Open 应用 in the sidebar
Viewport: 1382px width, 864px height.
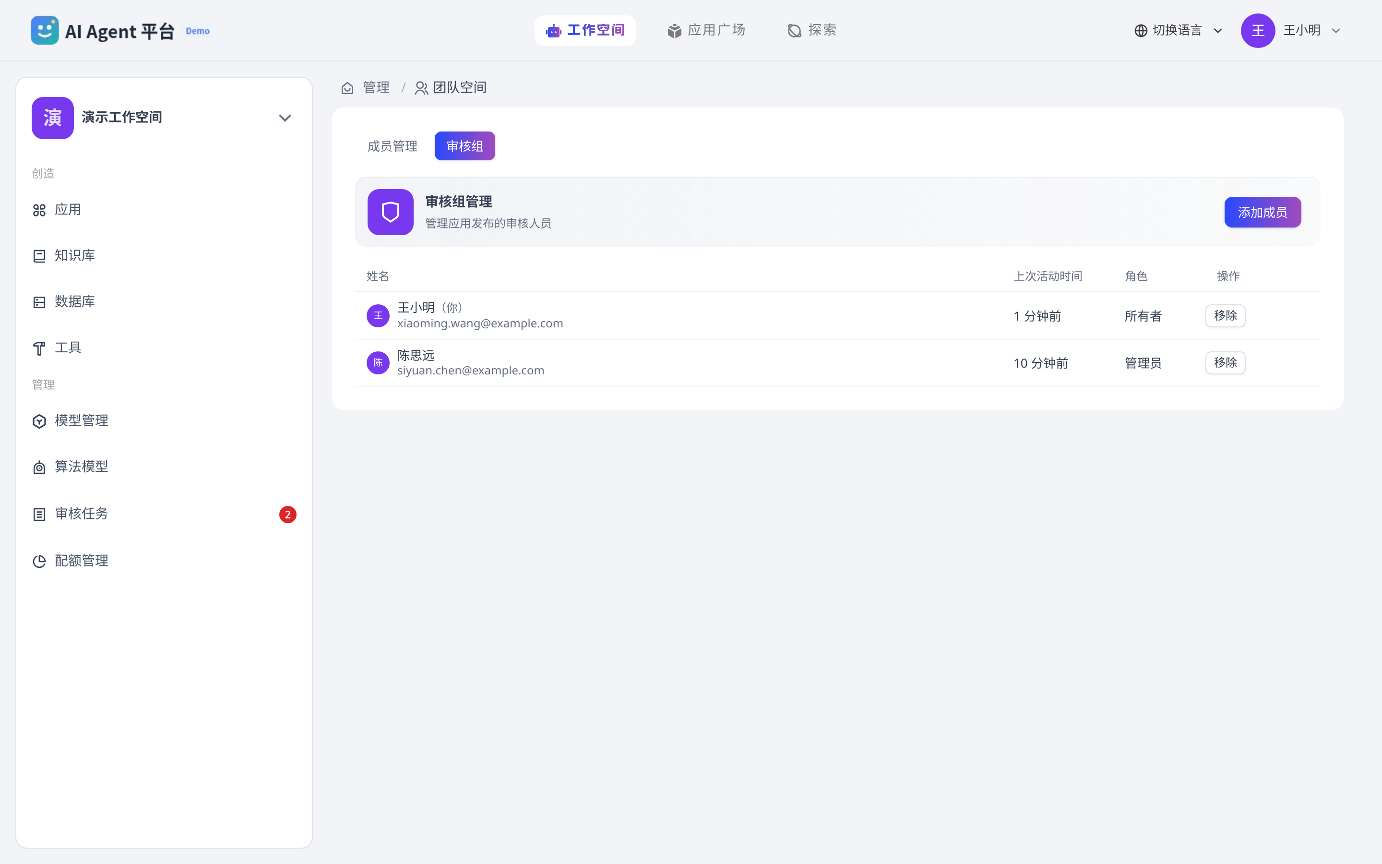[165, 210]
